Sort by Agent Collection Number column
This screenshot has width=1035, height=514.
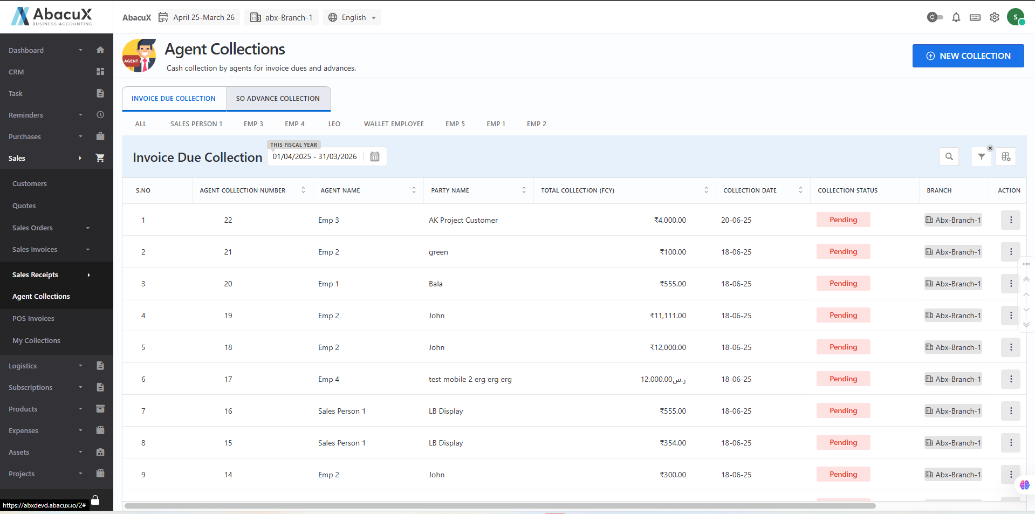click(x=303, y=190)
